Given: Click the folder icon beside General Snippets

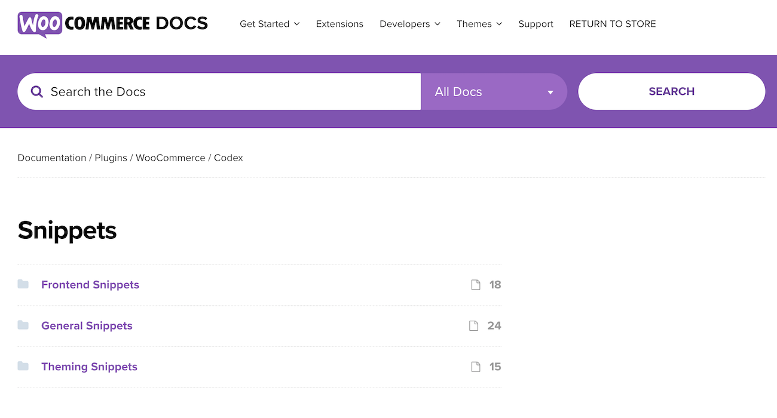Looking at the screenshot, I should click(23, 325).
